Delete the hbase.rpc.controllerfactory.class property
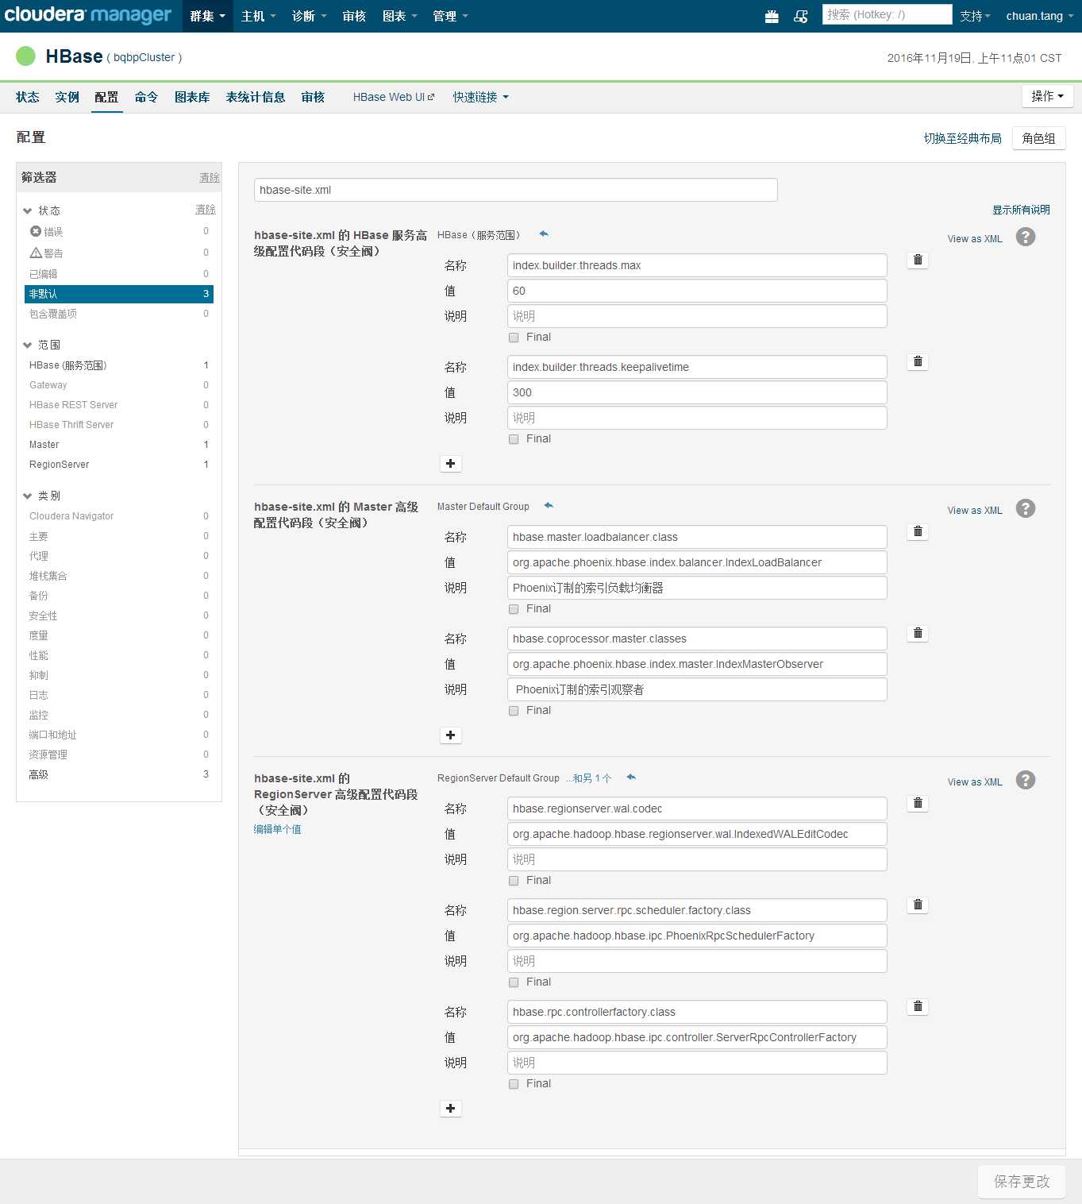Viewport: 1082px width, 1204px height. click(x=918, y=1007)
